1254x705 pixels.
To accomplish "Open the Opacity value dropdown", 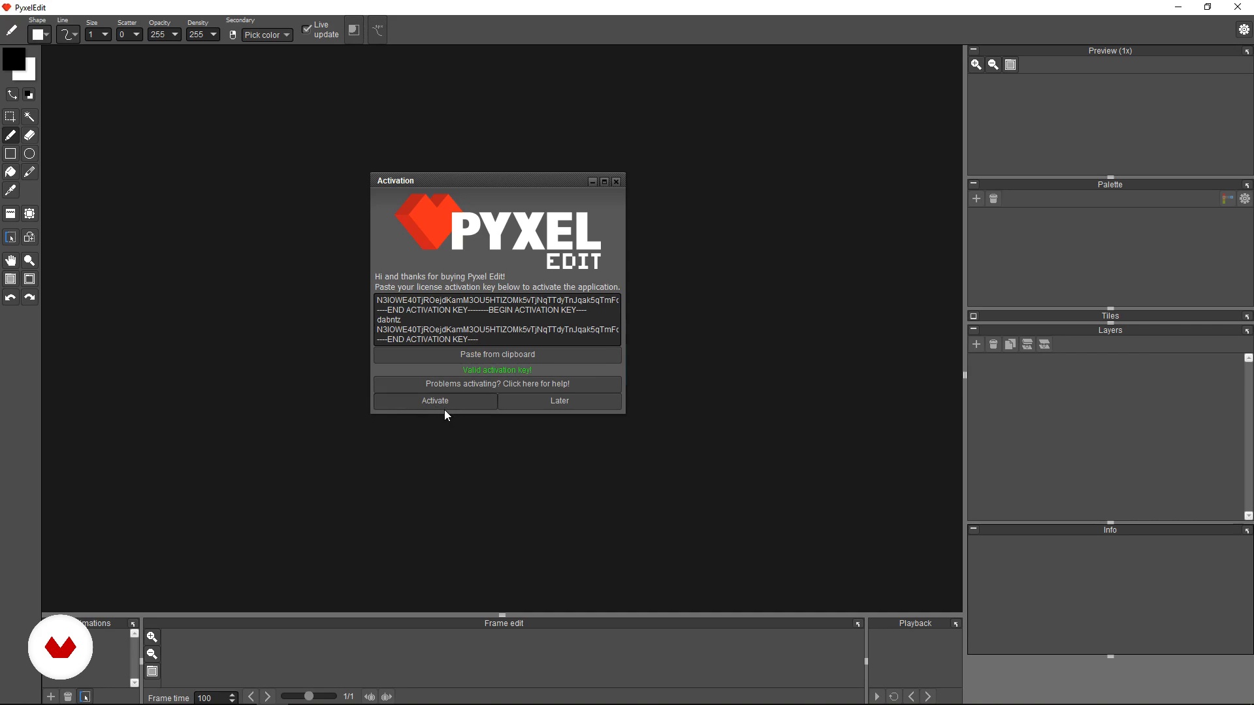I will [x=164, y=35].
